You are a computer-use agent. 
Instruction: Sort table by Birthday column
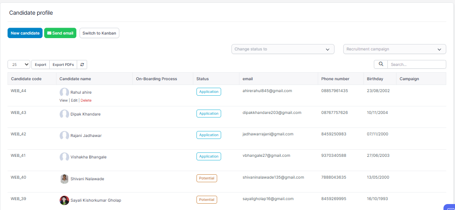(375, 79)
